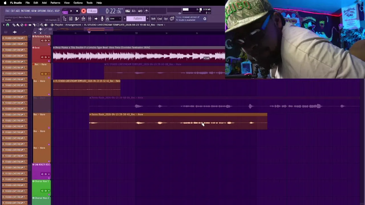Click the 114 tempo display

pyautogui.click(x=92, y=11)
